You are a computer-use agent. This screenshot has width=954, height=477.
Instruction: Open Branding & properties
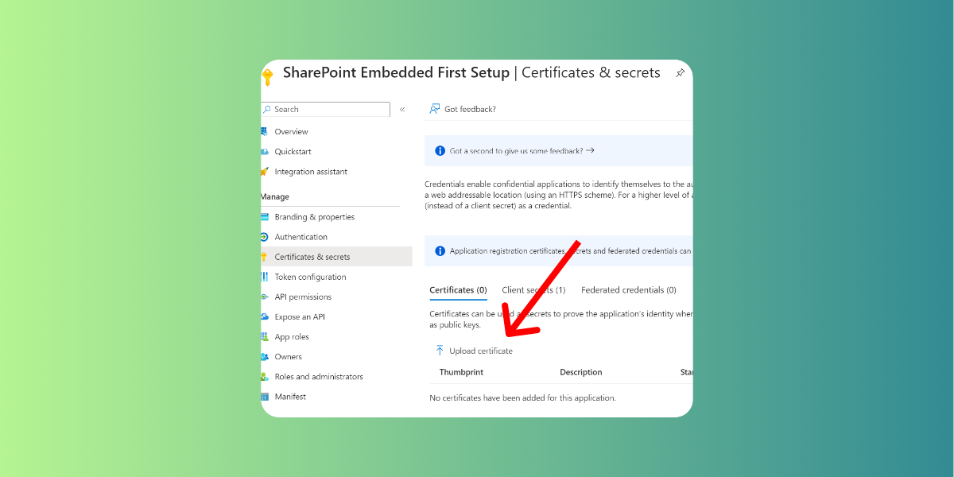[315, 217]
